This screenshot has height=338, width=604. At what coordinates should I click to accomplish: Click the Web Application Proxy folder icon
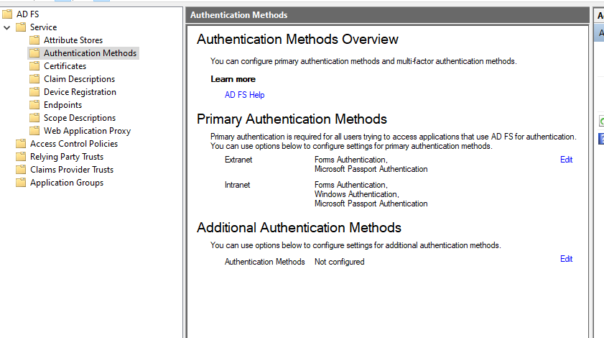tap(34, 131)
